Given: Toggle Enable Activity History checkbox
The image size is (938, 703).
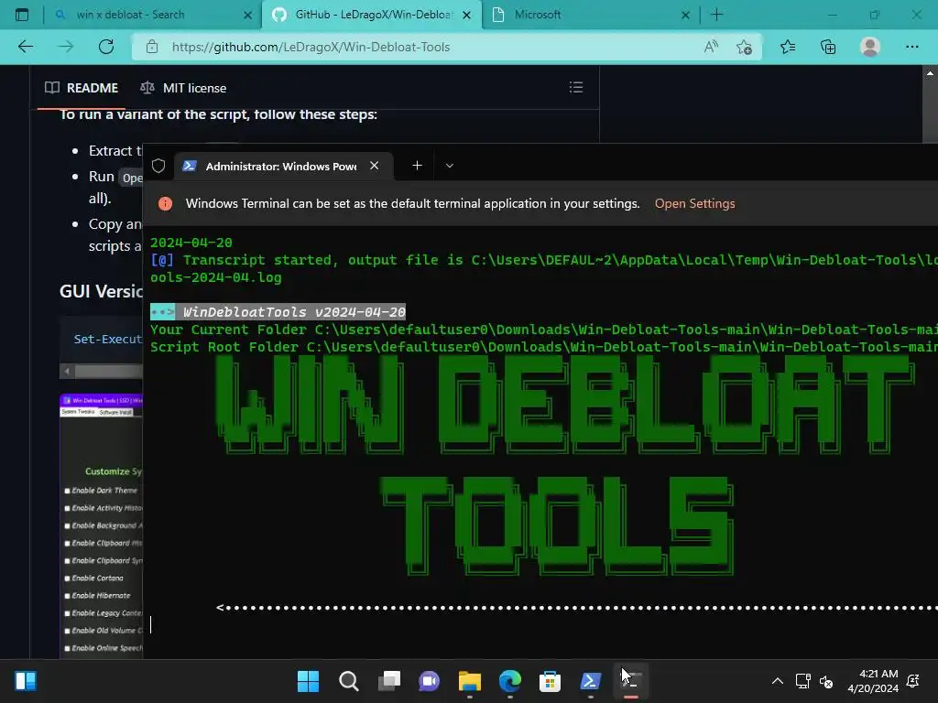Looking at the screenshot, I should tap(67, 508).
